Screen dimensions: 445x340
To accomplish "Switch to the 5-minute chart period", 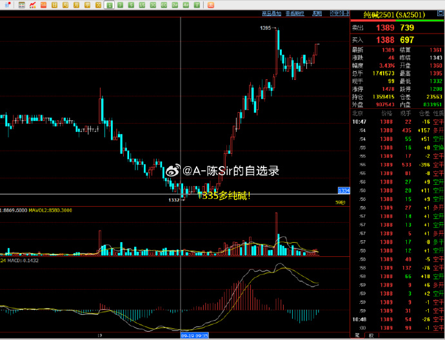I will pos(132,5).
